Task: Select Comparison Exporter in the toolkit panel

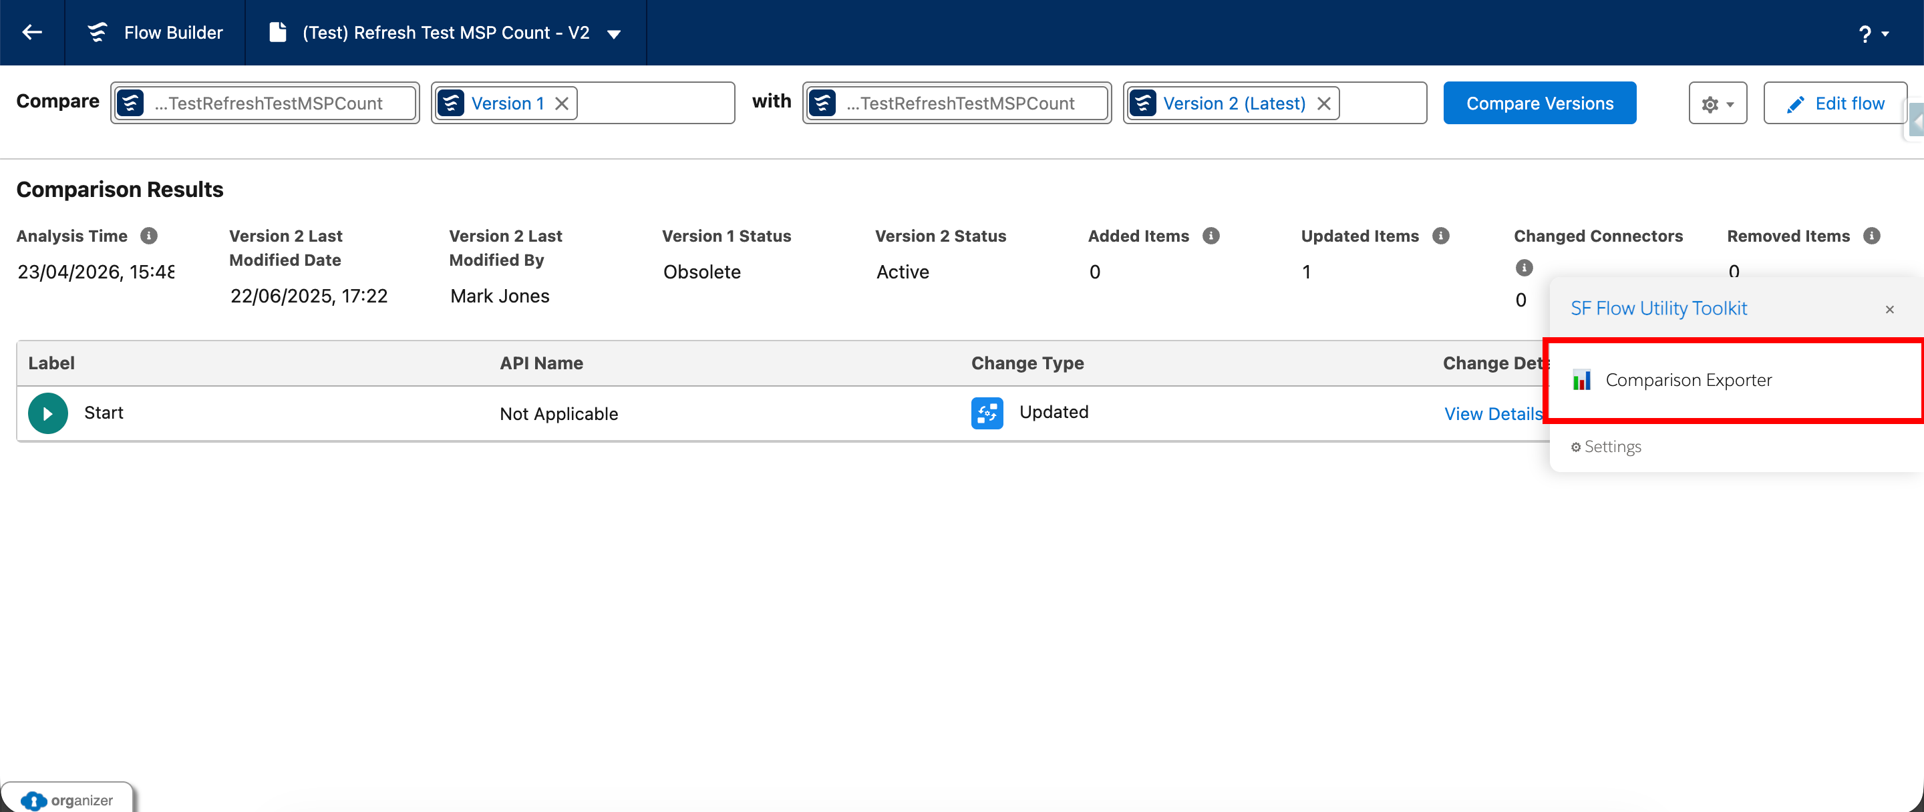Action: [x=1689, y=380]
